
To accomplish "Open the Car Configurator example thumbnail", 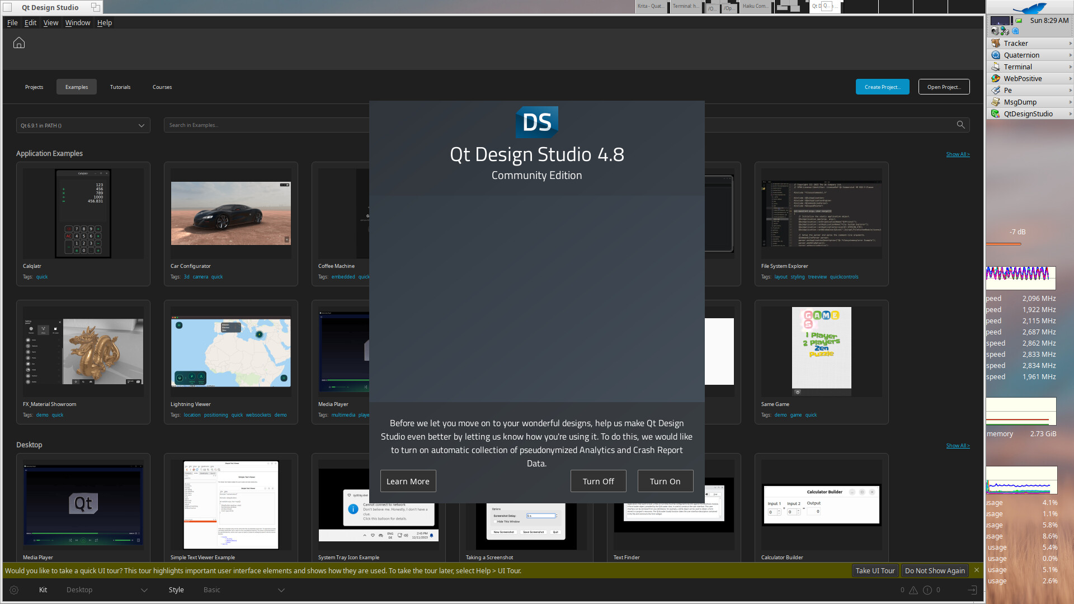I will (x=231, y=213).
